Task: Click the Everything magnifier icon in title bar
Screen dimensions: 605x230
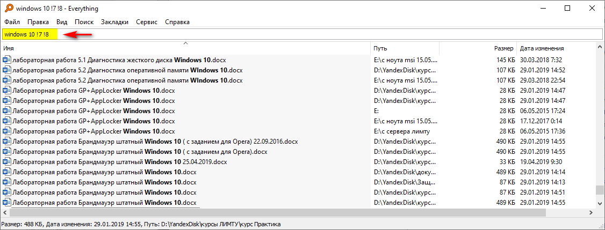Action: [x=8, y=9]
